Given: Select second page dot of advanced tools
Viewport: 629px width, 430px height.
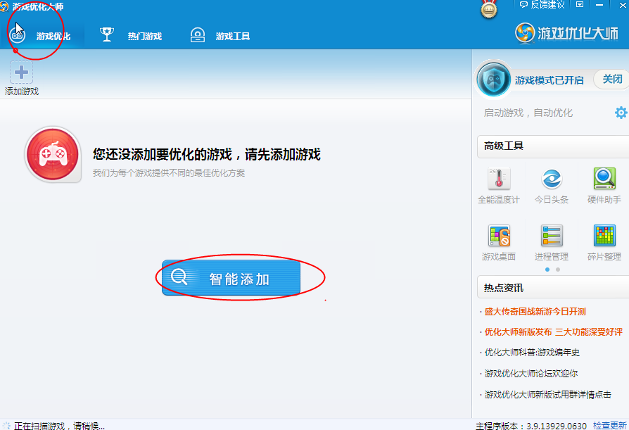Looking at the screenshot, I should pos(558,270).
